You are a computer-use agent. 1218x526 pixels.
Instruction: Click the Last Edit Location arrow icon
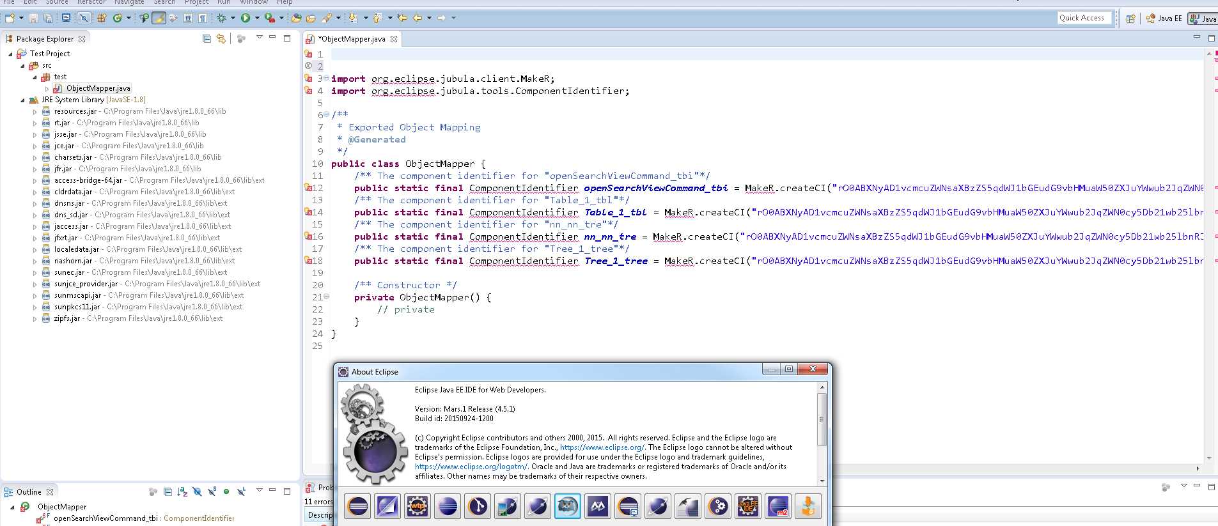click(402, 19)
